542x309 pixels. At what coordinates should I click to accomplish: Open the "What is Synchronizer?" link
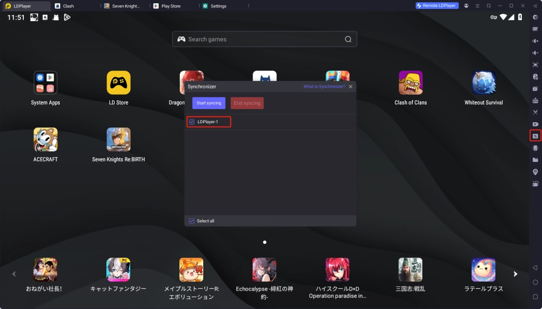click(324, 86)
